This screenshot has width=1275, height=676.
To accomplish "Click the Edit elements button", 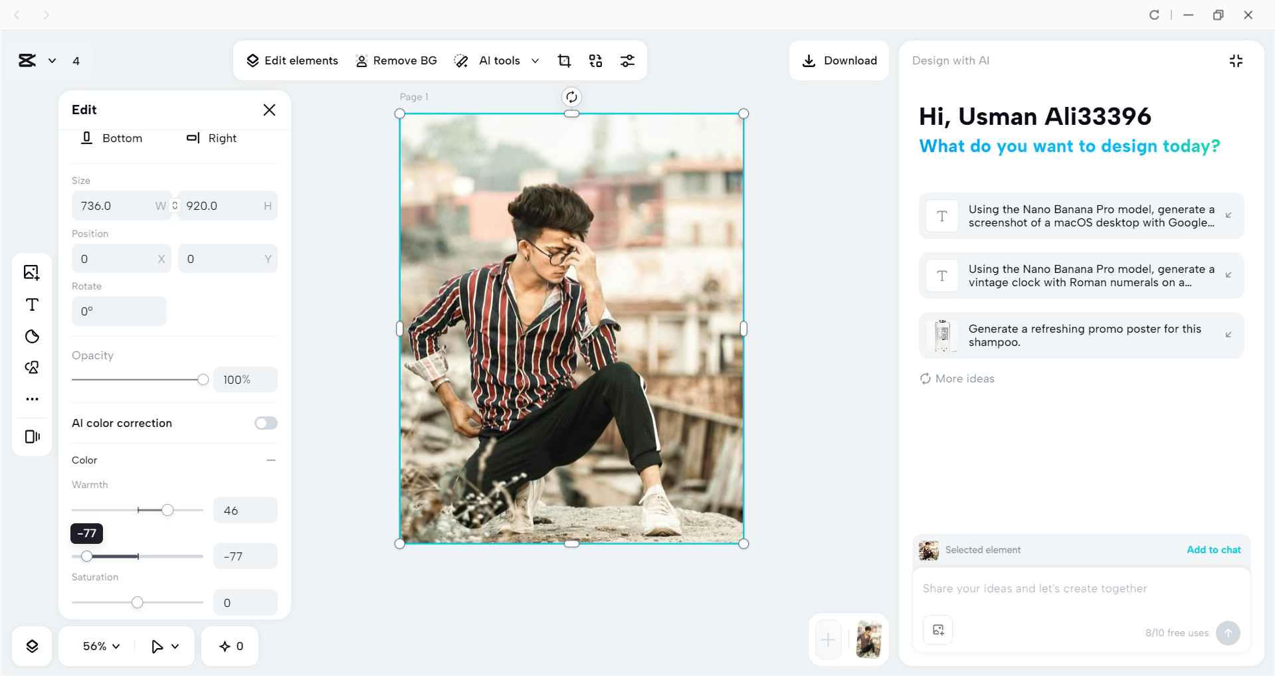I will (x=292, y=60).
